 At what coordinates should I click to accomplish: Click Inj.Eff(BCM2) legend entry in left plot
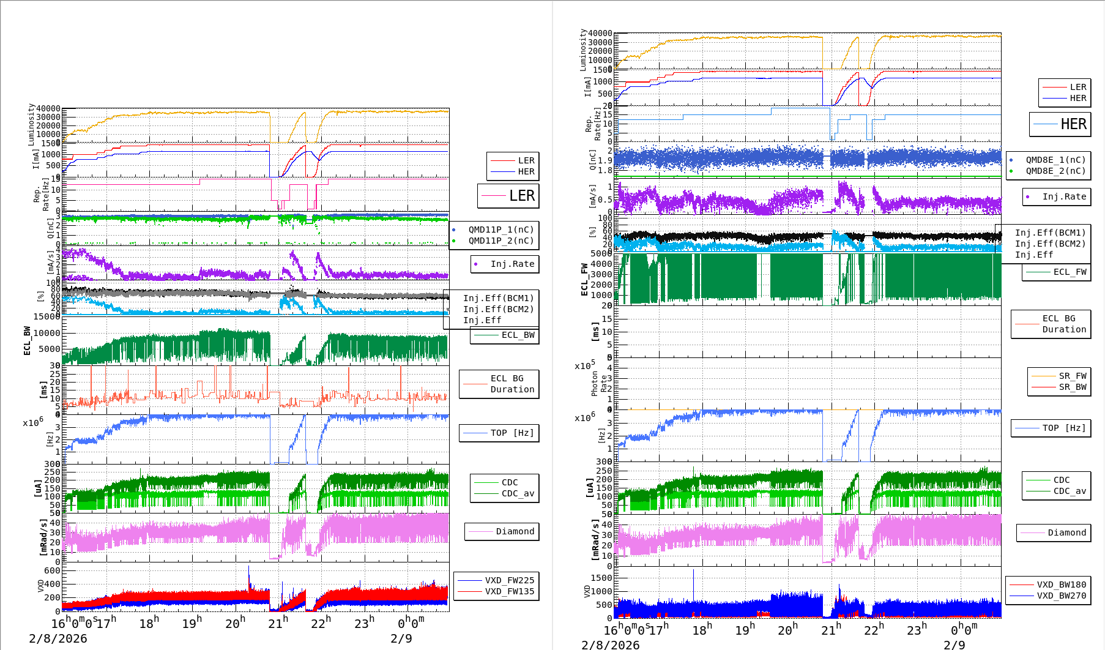(499, 309)
